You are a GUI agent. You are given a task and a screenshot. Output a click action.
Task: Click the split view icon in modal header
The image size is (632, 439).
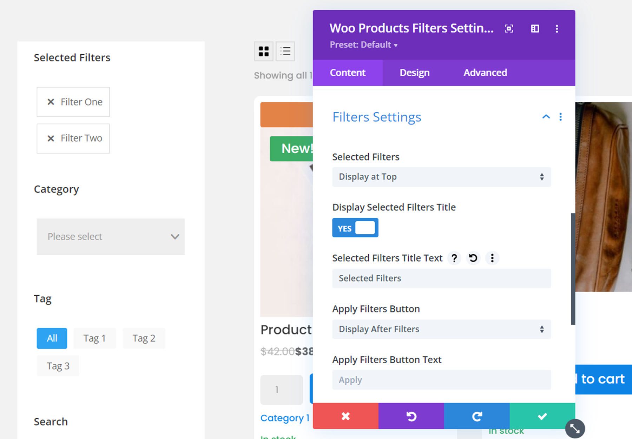coord(534,29)
